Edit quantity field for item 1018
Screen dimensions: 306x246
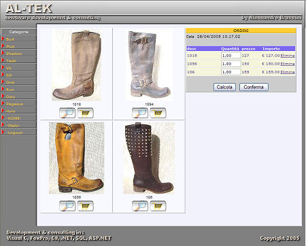tap(231, 56)
